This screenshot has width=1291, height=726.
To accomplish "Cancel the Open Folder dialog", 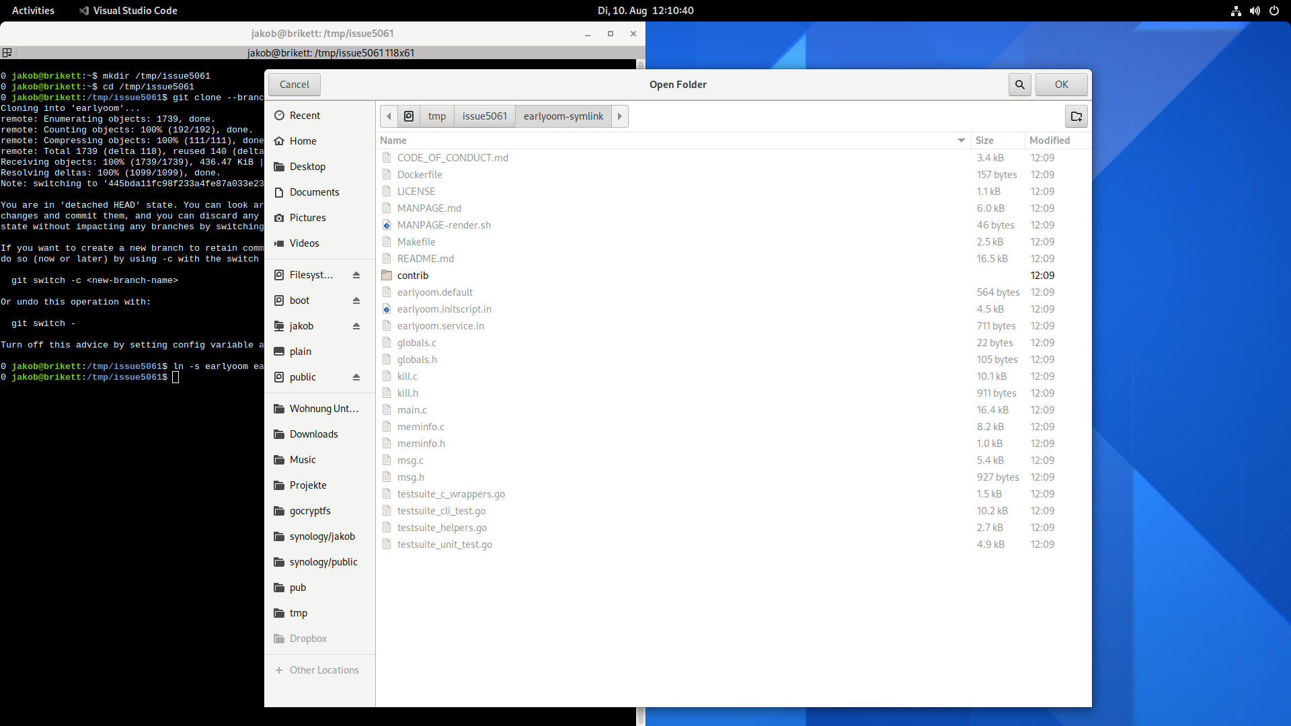I will [294, 84].
